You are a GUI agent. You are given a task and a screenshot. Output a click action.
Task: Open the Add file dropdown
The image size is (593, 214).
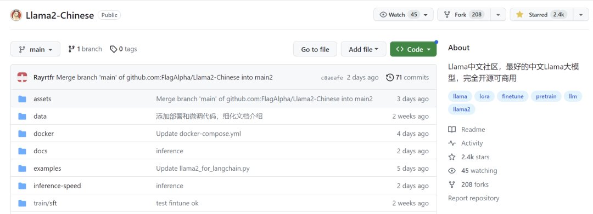(363, 49)
